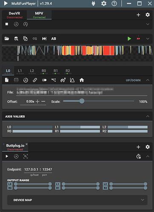Collapse the L0 axis settings chevron
The width and height of the screenshot is (154, 212).
point(148,80)
